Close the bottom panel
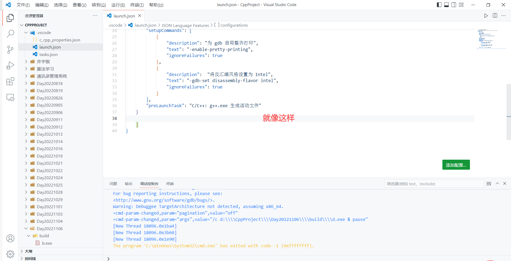 coord(505,183)
